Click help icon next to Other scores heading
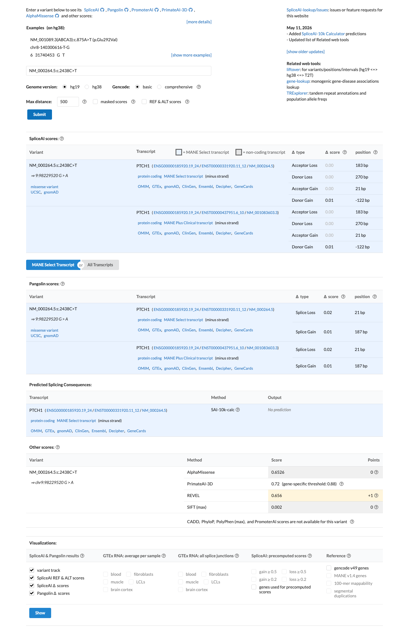This screenshot has width=413, height=634. click(58, 447)
